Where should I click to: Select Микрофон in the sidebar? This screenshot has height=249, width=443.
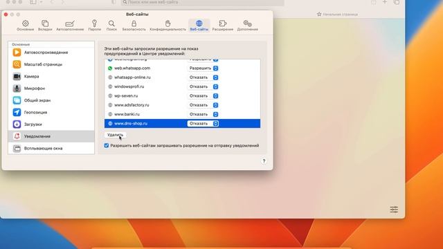coord(51,89)
